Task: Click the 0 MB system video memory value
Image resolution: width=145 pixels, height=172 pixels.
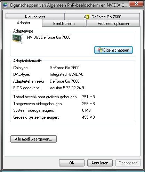Action: coord(86,110)
